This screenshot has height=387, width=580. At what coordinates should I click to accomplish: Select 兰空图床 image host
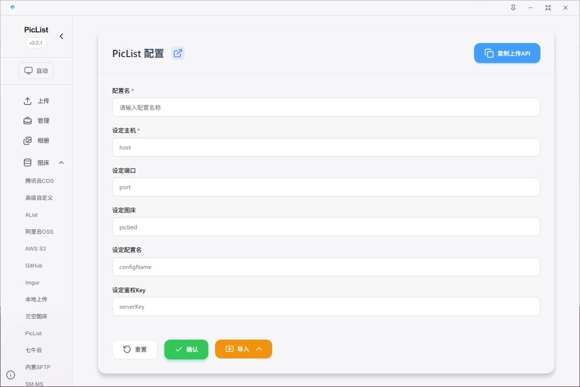click(x=36, y=316)
